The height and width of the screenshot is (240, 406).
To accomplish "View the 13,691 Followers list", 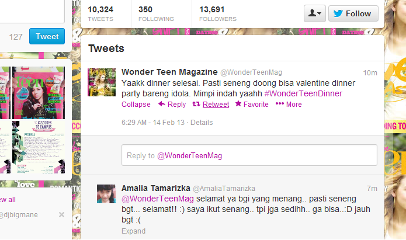I will 218,13.
